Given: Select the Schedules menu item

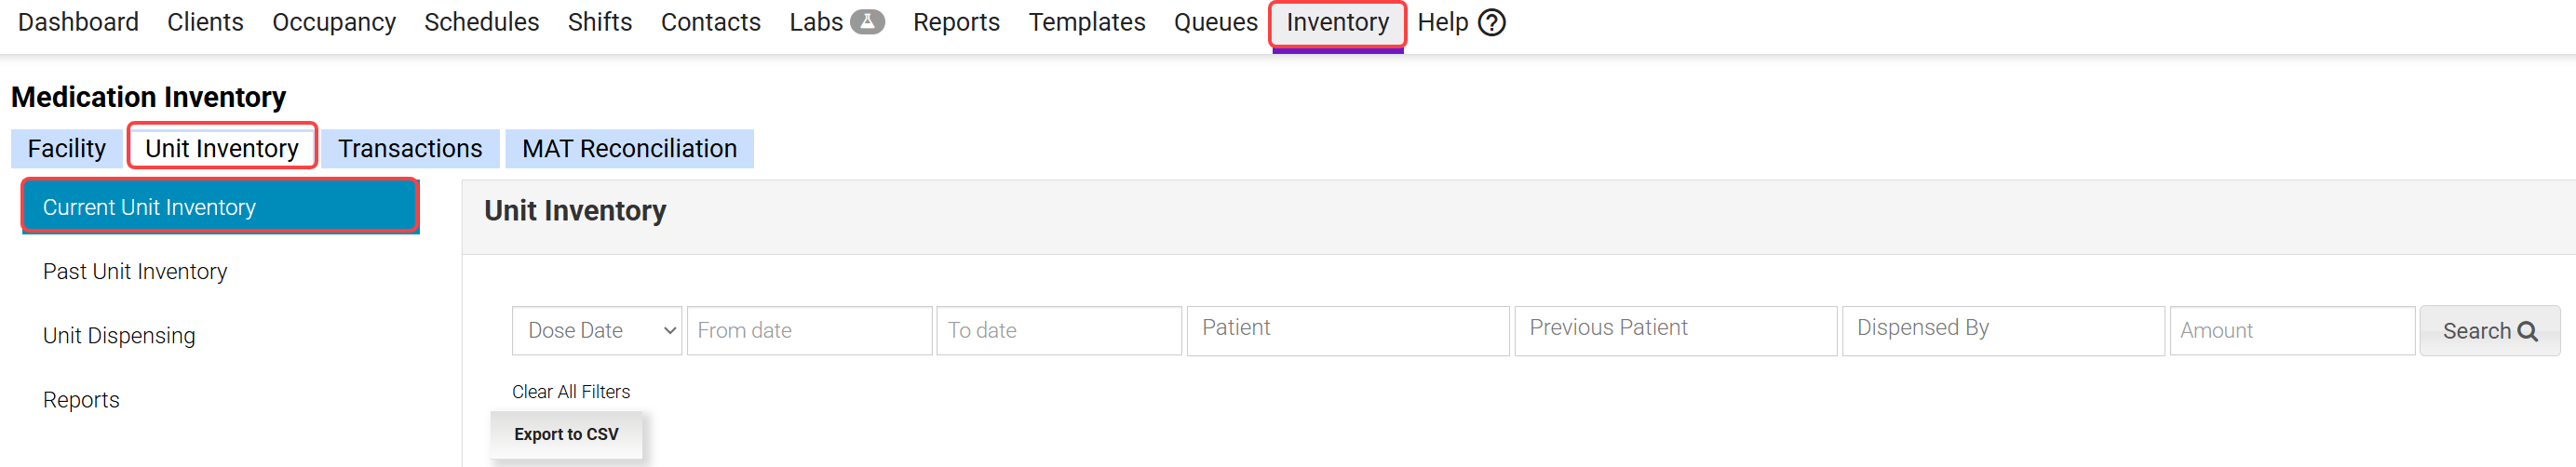Looking at the screenshot, I should (x=481, y=22).
